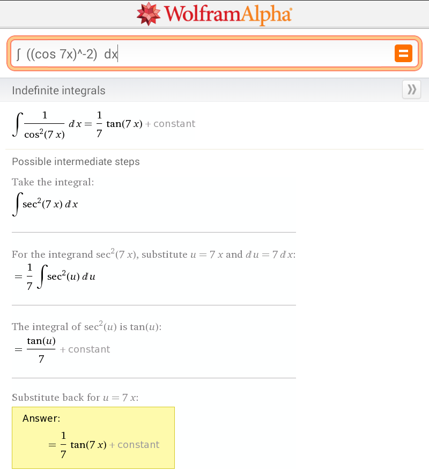Click the 'Take the integral:' step text

click(53, 182)
